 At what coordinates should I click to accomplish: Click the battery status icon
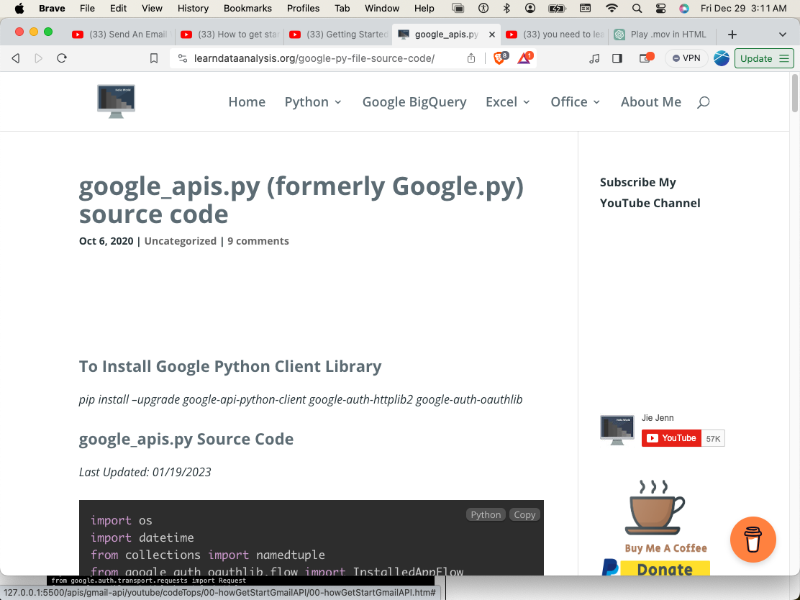tap(557, 8)
